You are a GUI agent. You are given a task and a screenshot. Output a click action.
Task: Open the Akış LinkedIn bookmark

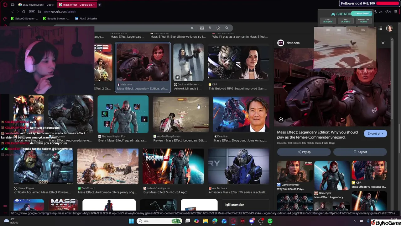tap(86, 19)
